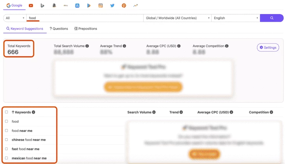Image resolution: width=285 pixels, height=164 pixels.
Task: Open the Keyword Suggestions tab
Action: [25, 29]
